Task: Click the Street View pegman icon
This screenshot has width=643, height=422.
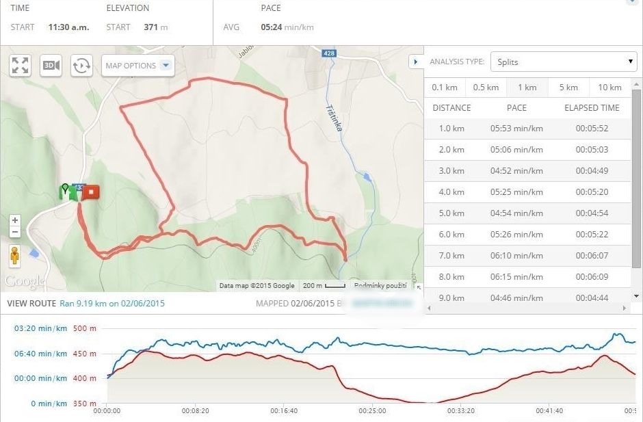Action: click(x=15, y=256)
